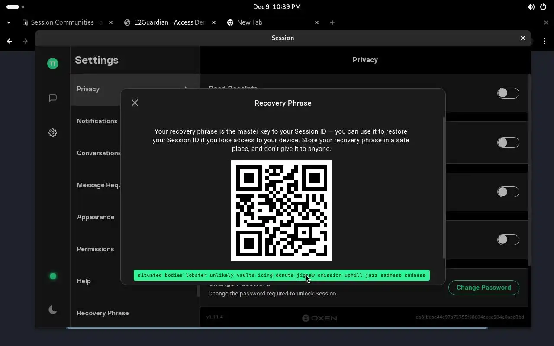Click the commit hash text in footer
This screenshot has width=554, height=346.
[x=470, y=317]
